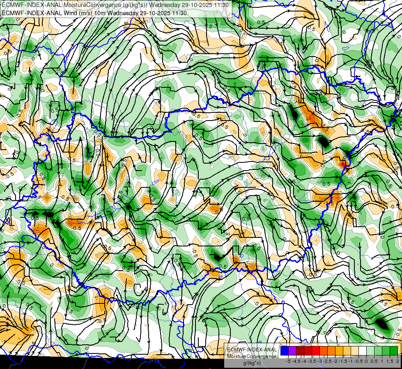Screen dimensions: 402x369
Task: Click the darkest green legend swatch
Action: [x=394, y=351]
